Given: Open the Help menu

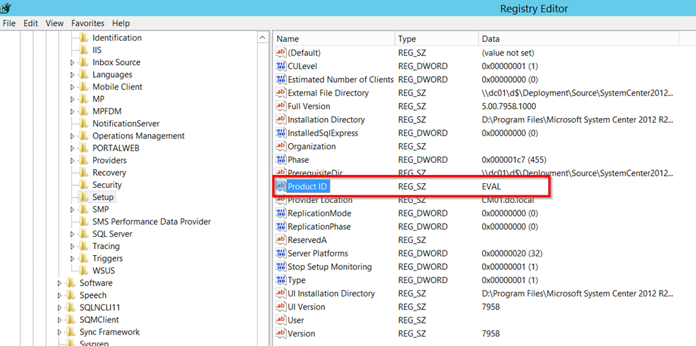Looking at the screenshot, I should tap(121, 24).
